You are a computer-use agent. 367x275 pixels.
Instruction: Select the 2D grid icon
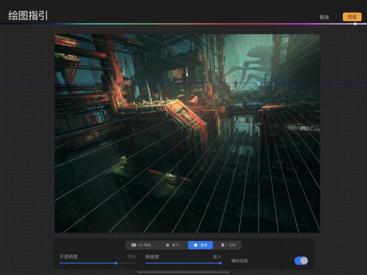(x=134, y=245)
